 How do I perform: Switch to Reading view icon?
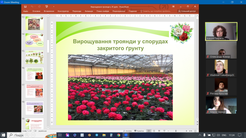[x=159, y=131]
